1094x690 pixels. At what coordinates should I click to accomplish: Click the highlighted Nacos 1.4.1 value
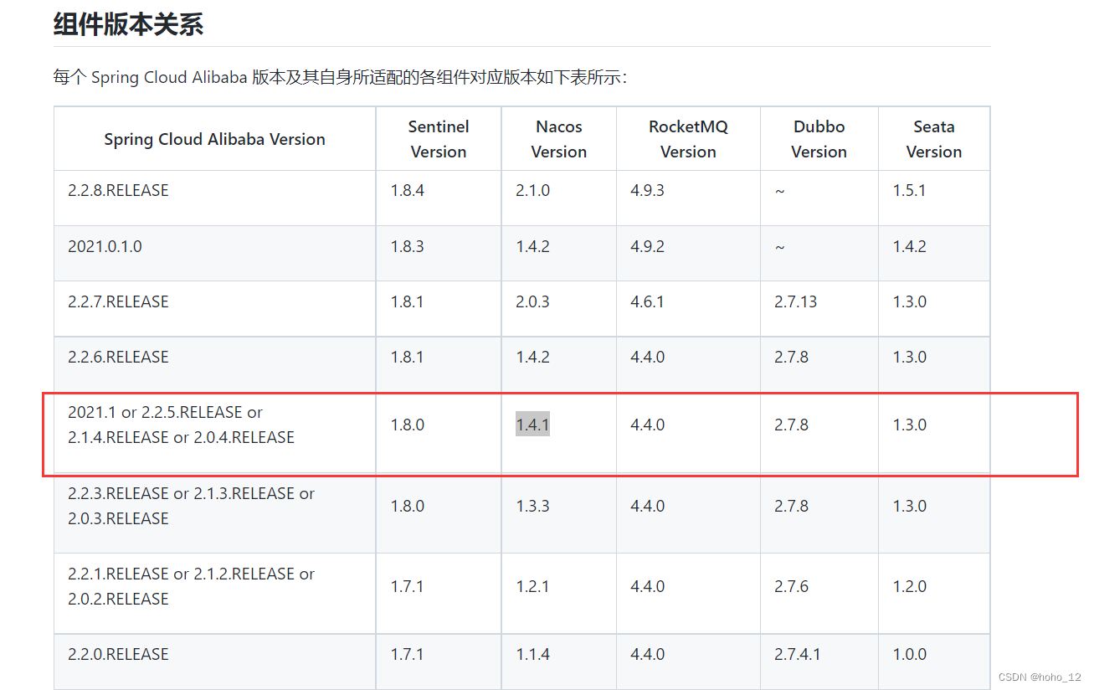[532, 425]
